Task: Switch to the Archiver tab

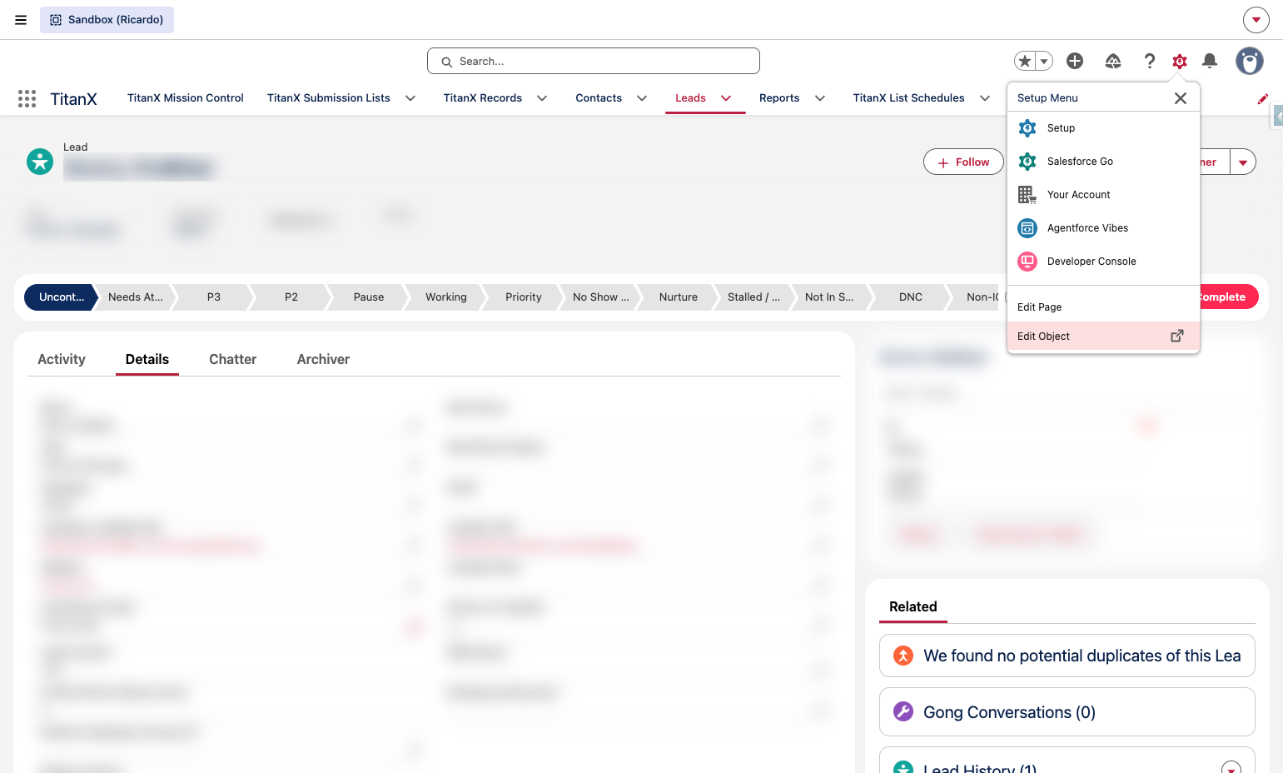Action: pyautogui.click(x=323, y=360)
